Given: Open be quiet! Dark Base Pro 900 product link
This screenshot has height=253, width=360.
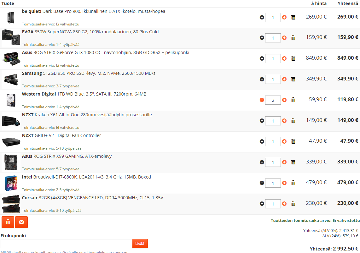Looking at the screenshot, I should [93, 11].
